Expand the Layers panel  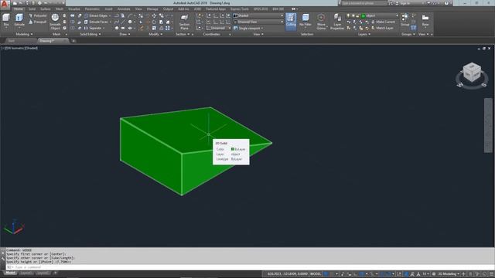point(364,34)
